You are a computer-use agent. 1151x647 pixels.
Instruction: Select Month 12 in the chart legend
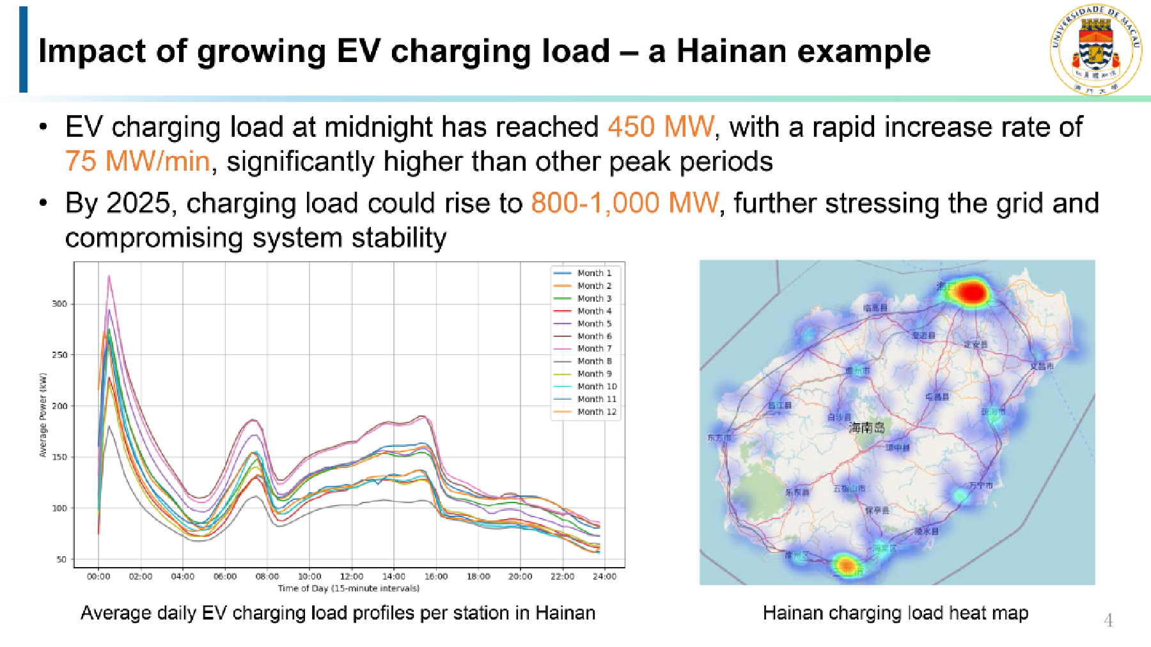(x=597, y=412)
